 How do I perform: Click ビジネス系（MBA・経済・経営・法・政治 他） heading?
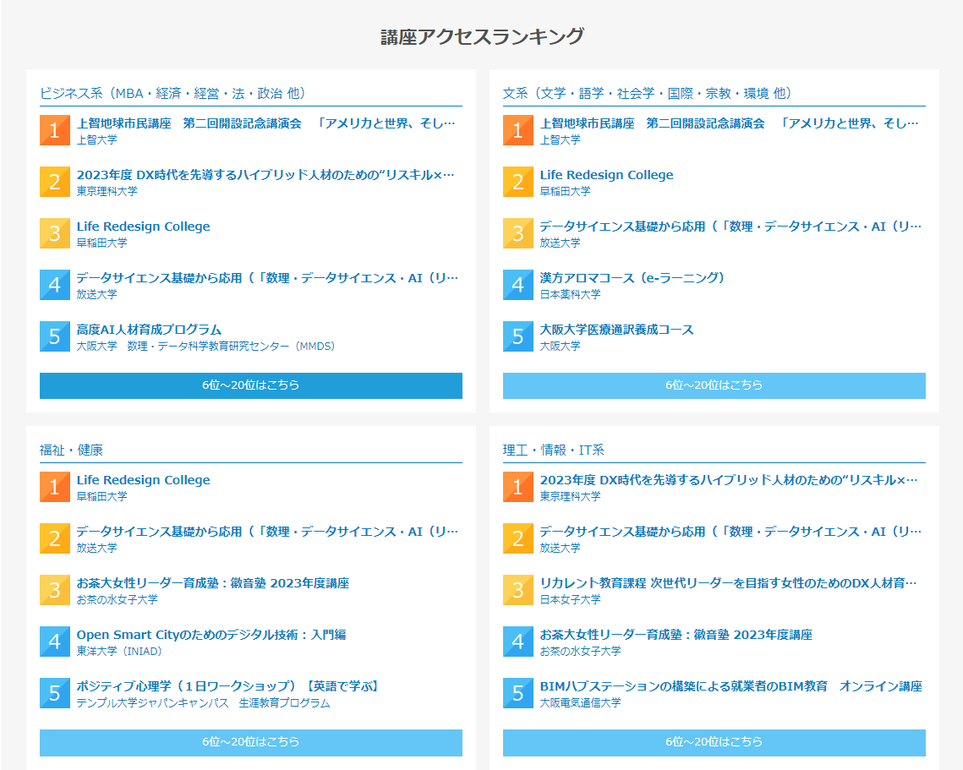point(172,93)
